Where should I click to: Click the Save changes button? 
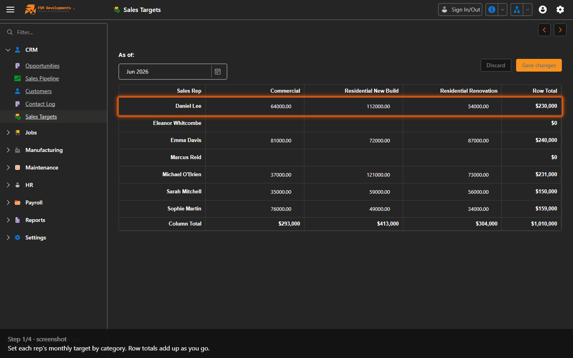[x=539, y=65]
